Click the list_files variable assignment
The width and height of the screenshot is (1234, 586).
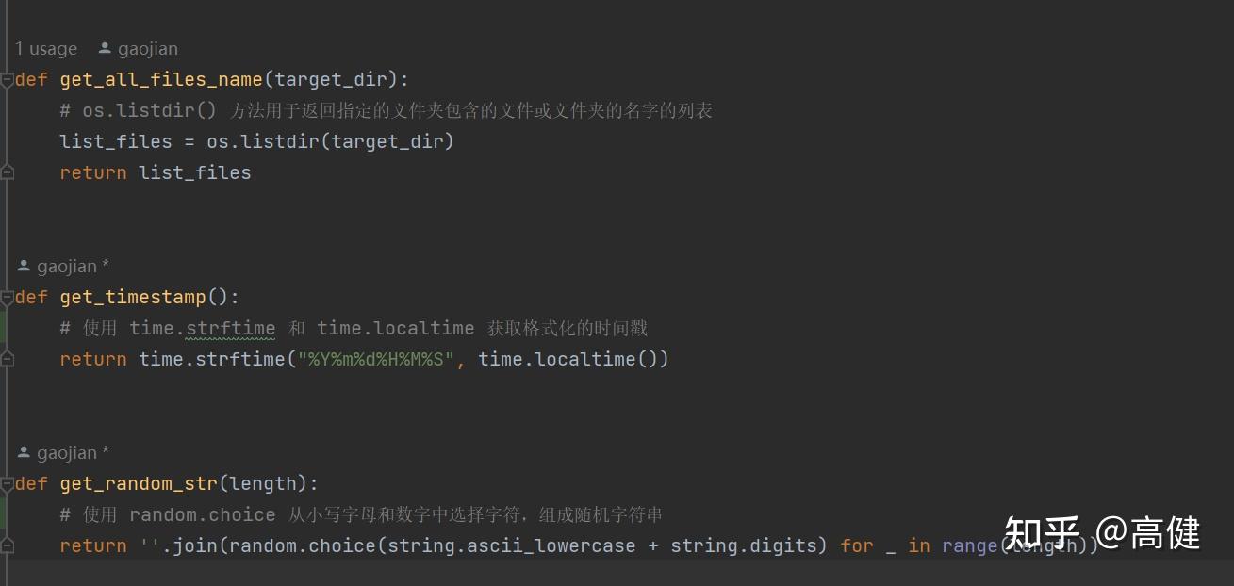116,141
